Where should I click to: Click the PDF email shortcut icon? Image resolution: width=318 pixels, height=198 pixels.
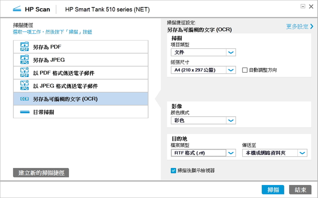[24, 73]
